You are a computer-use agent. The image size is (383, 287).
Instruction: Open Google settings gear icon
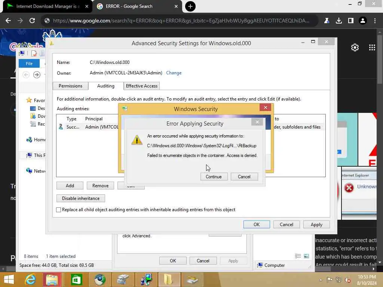(x=355, y=47)
